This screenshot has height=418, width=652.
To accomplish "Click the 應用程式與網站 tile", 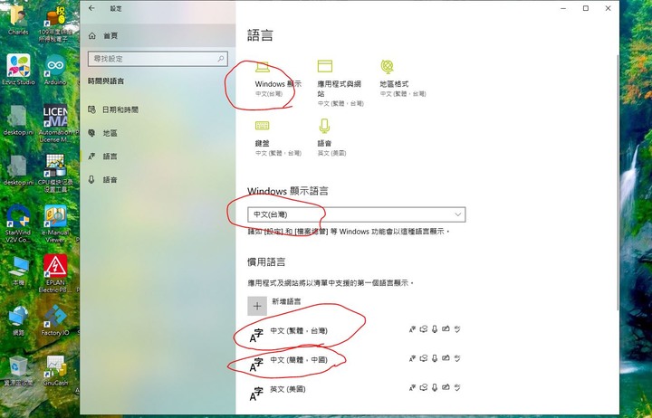I will tap(340, 83).
